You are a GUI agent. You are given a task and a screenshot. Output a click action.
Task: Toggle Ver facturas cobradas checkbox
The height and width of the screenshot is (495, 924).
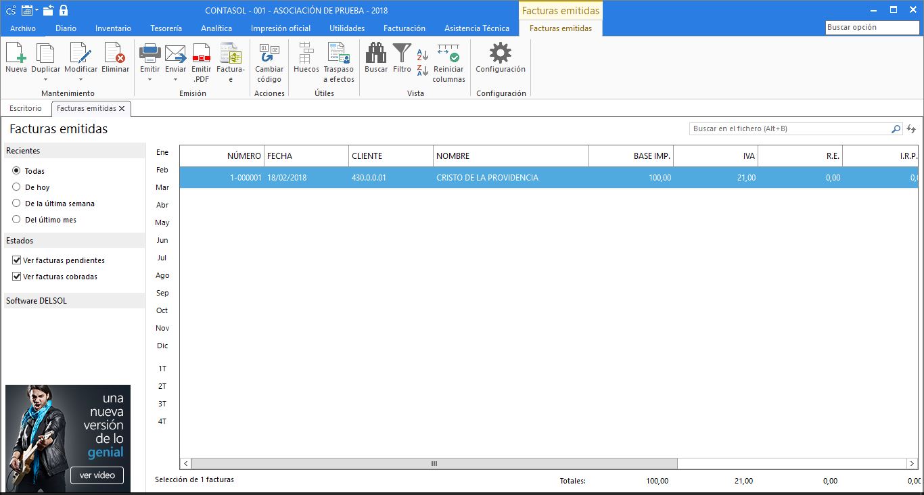pos(17,277)
